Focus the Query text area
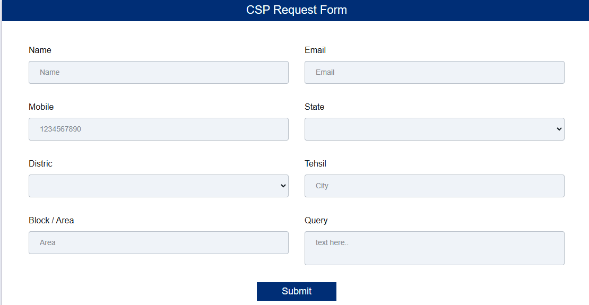 point(434,248)
